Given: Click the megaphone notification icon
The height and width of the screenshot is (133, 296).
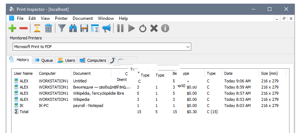Looking at the screenshot, I should point(107,28).
